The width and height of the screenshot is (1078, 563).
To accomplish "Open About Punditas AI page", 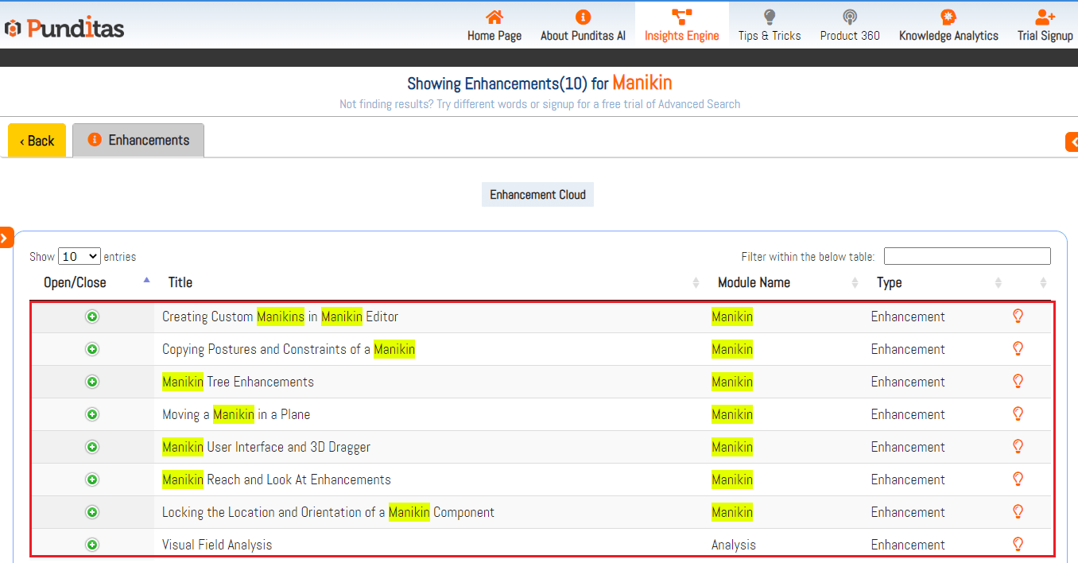I will click(x=583, y=26).
